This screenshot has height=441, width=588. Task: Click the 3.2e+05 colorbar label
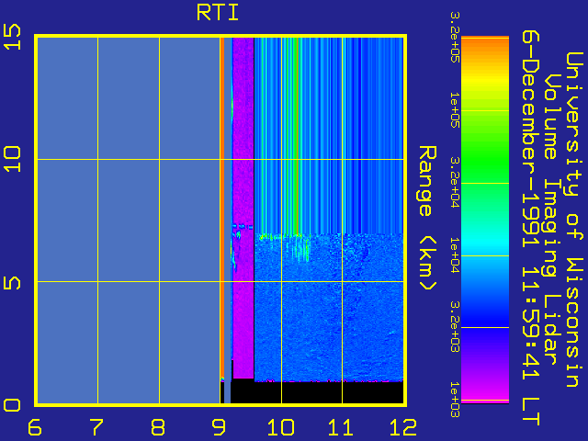(455, 37)
